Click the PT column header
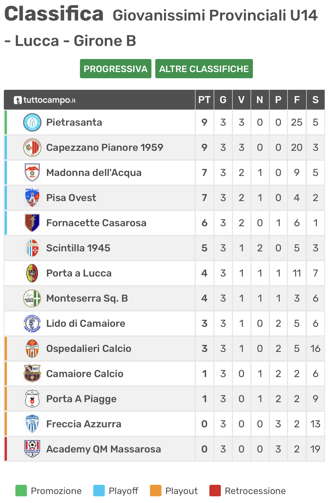Viewport: 329px width, 503px height. pos(204,100)
